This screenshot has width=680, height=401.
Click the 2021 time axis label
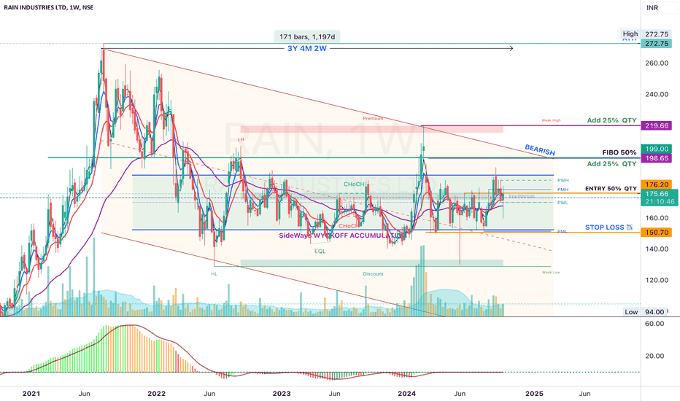point(31,394)
